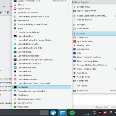Choose Last-System-Reboot
The width and height of the screenshot is (116, 116).
[42, 32]
